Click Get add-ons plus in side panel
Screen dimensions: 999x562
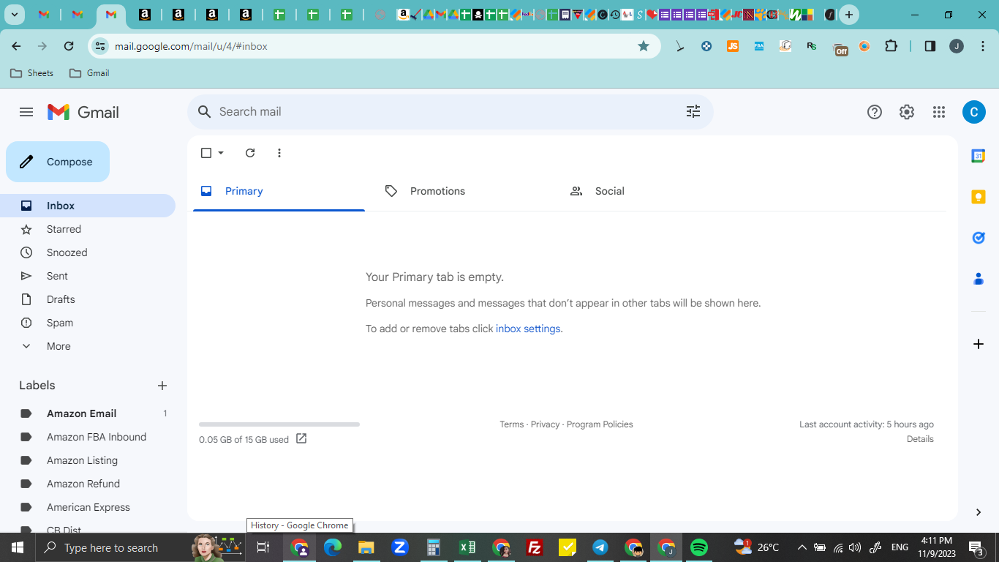[x=979, y=344]
